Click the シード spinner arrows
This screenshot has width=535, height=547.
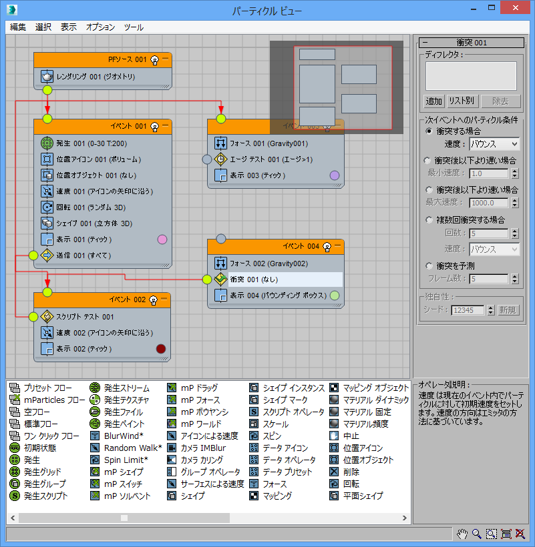click(x=491, y=310)
